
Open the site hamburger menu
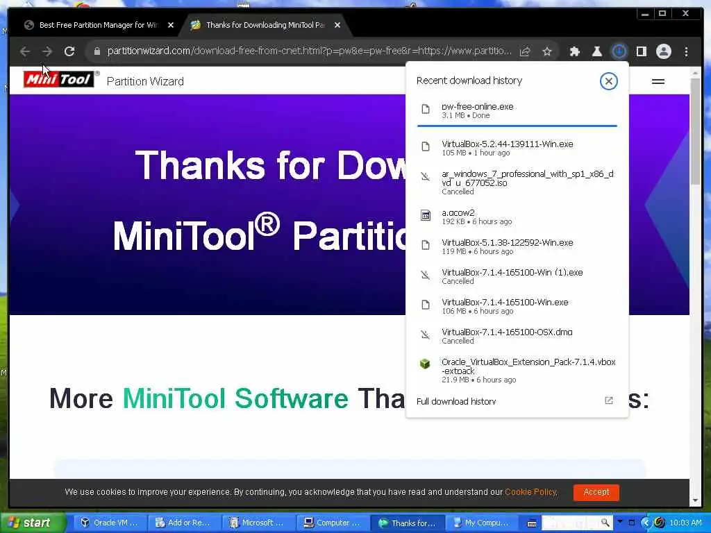click(x=658, y=82)
